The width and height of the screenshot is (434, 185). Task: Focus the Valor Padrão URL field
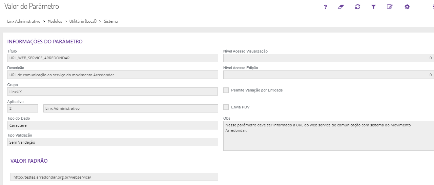pyautogui.click(x=114, y=177)
